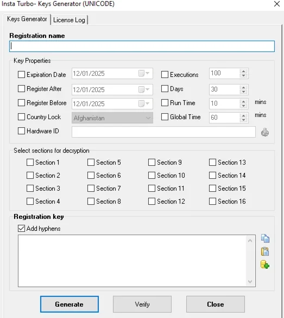This screenshot has width=284, height=318.
Task: Uncheck the Add hyphens option
Action: pyautogui.click(x=21, y=229)
